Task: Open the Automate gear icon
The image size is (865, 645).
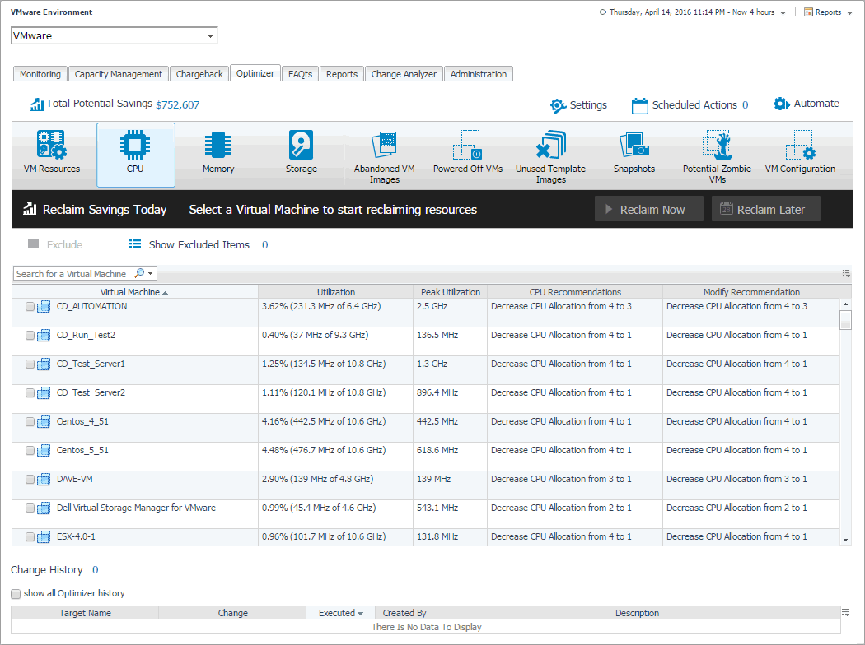Action: (x=781, y=104)
